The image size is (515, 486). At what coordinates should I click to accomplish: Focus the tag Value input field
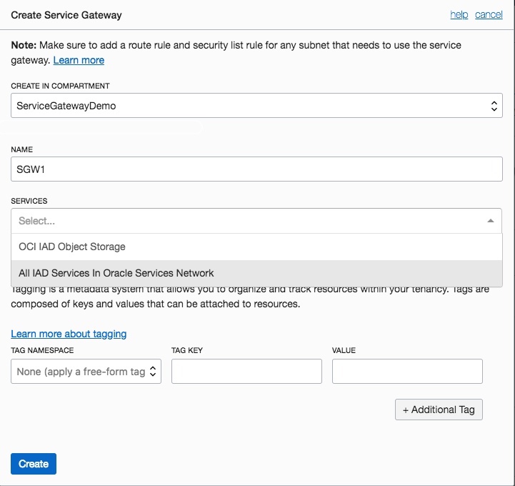407,372
